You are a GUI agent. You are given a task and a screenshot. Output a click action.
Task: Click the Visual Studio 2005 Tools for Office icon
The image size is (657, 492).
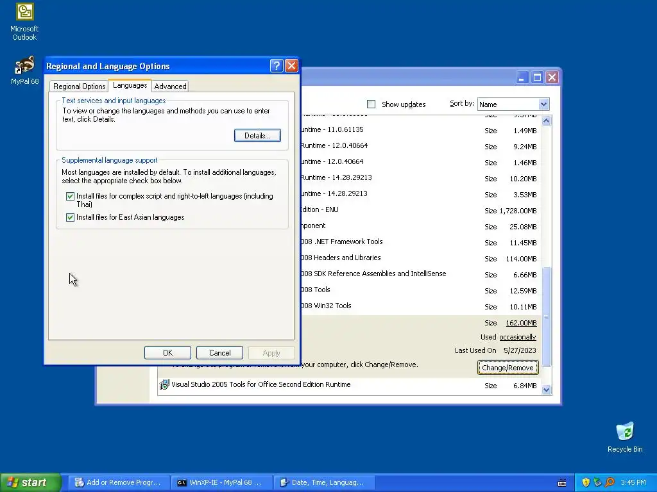click(x=164, y=384)
